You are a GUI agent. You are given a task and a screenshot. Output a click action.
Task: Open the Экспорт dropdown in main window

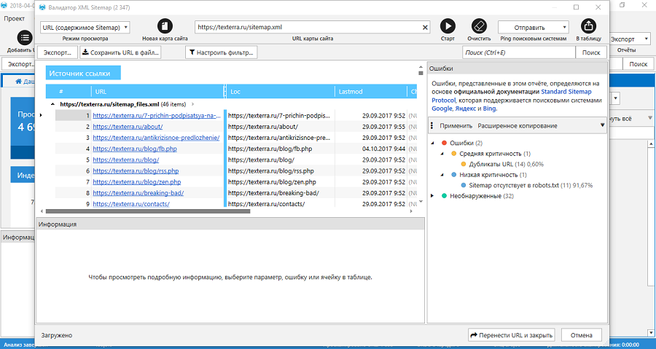(x=629, y=39)
